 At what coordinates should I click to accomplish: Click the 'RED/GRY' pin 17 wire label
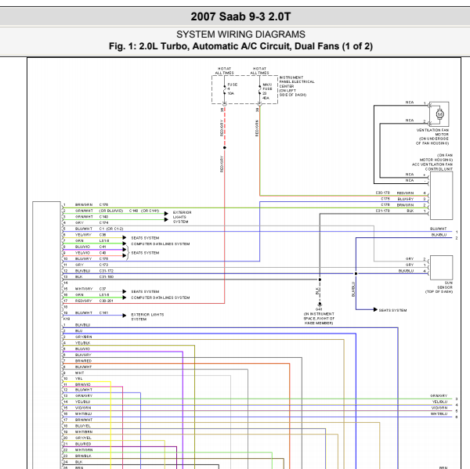pyautogui.click(x=84, y=301)
